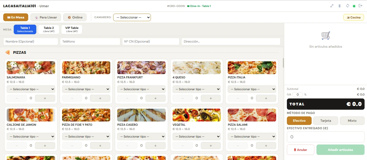Click the Pizza Italia photo
367x160 pixels.
[252, 68]
